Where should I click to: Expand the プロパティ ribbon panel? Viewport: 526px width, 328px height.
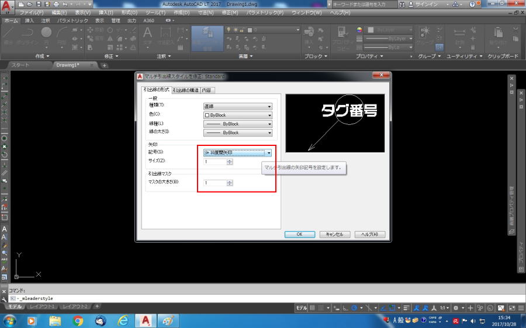point(369,56)
